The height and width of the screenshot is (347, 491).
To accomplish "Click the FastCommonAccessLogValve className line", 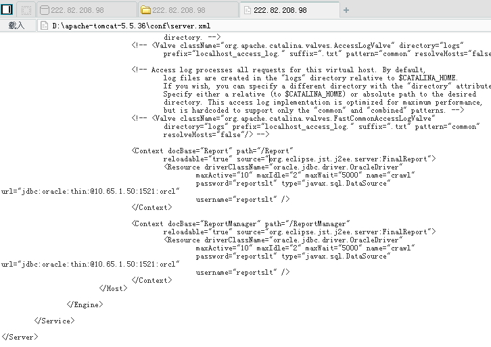I will (x=283, y=119).
